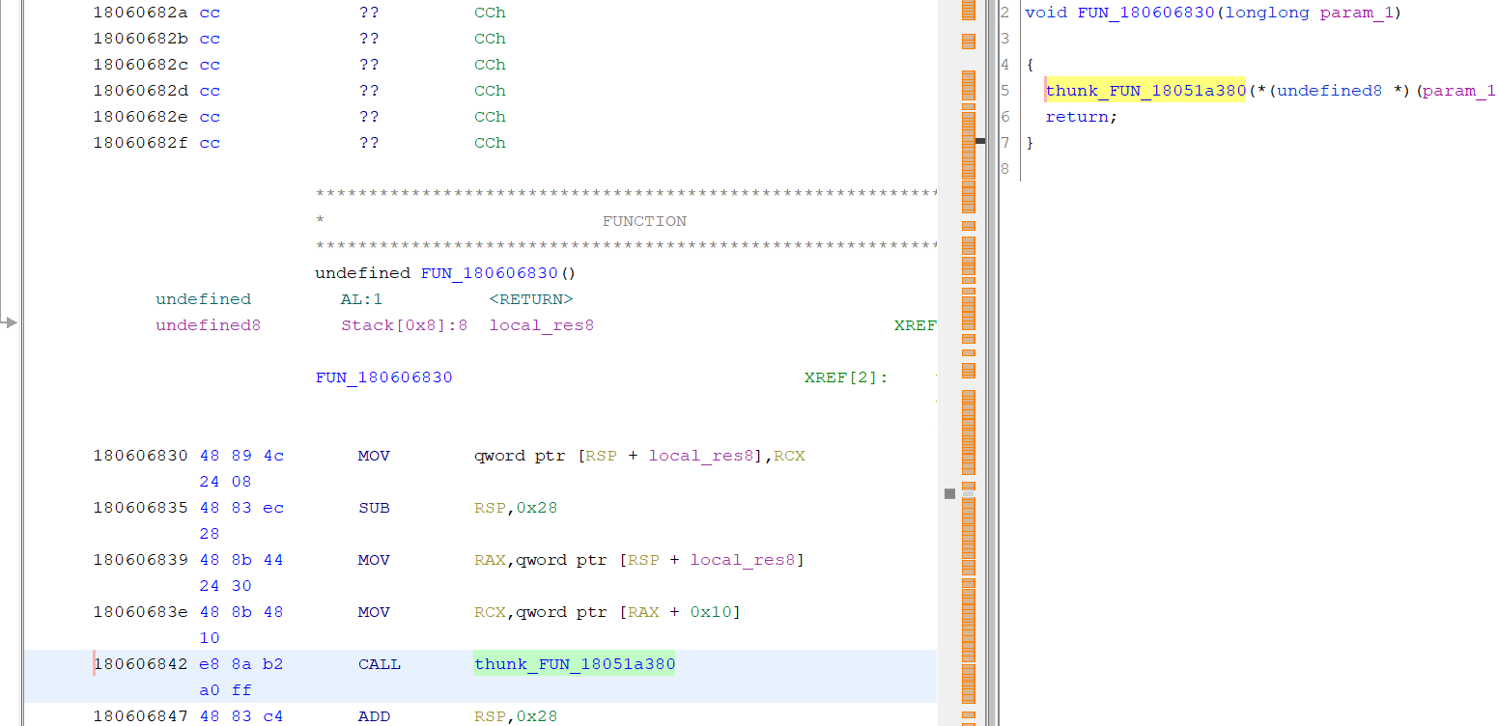This screenshot has height=726, width=1498.
Task: Select the RCX operand at address 180606830
Action: click(x=789, y=456)
